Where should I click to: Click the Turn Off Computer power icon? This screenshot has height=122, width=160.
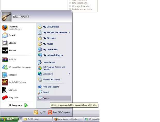(x=50, y=112)
